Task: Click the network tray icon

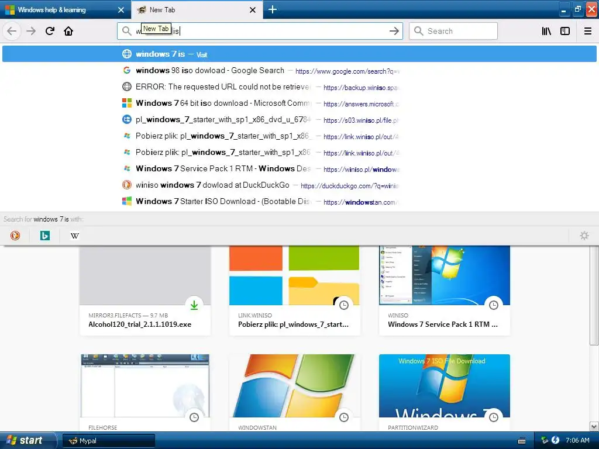Action: pyautogui.click(x=545, y=440)
